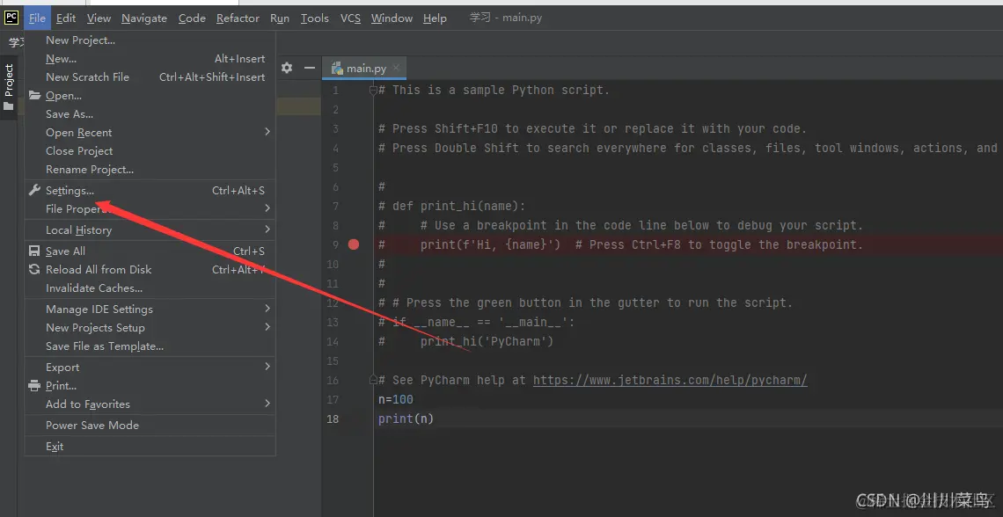The image size is (1003, 517).
Task: Open the Window menu
Action: 392,18
